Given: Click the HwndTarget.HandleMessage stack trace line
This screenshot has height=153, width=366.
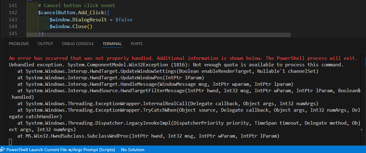Looking at the screenshot, I should pos(155,84).
